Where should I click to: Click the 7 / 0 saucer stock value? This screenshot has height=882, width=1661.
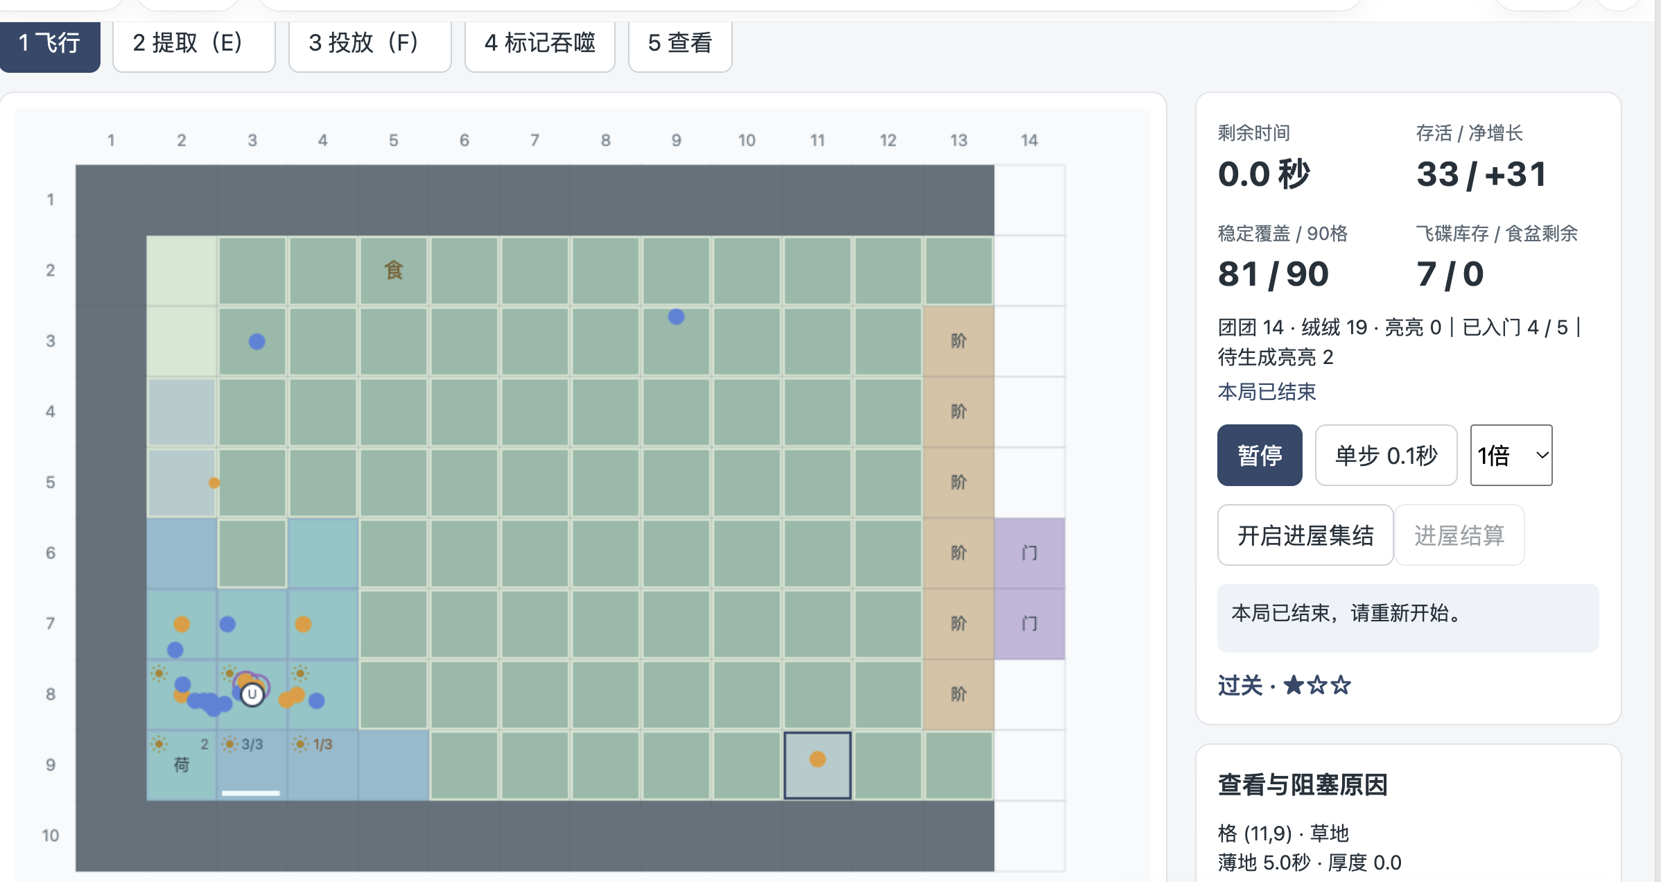click(1450, 274)
